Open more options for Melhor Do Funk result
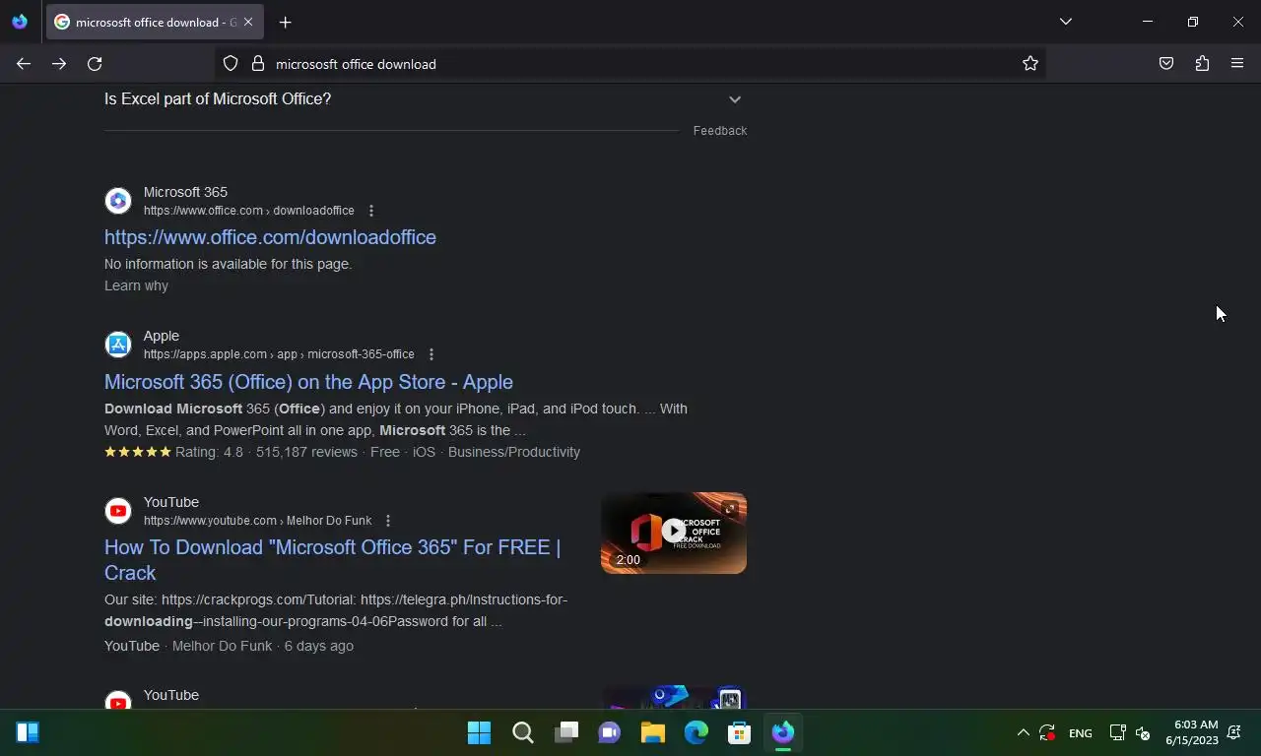This screenshot has height=756, width=1261. pos(388,521)
